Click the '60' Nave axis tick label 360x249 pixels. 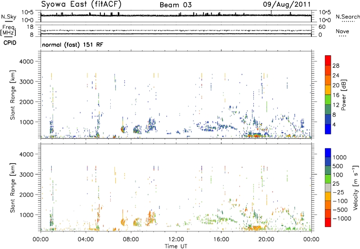pos(322,27)
